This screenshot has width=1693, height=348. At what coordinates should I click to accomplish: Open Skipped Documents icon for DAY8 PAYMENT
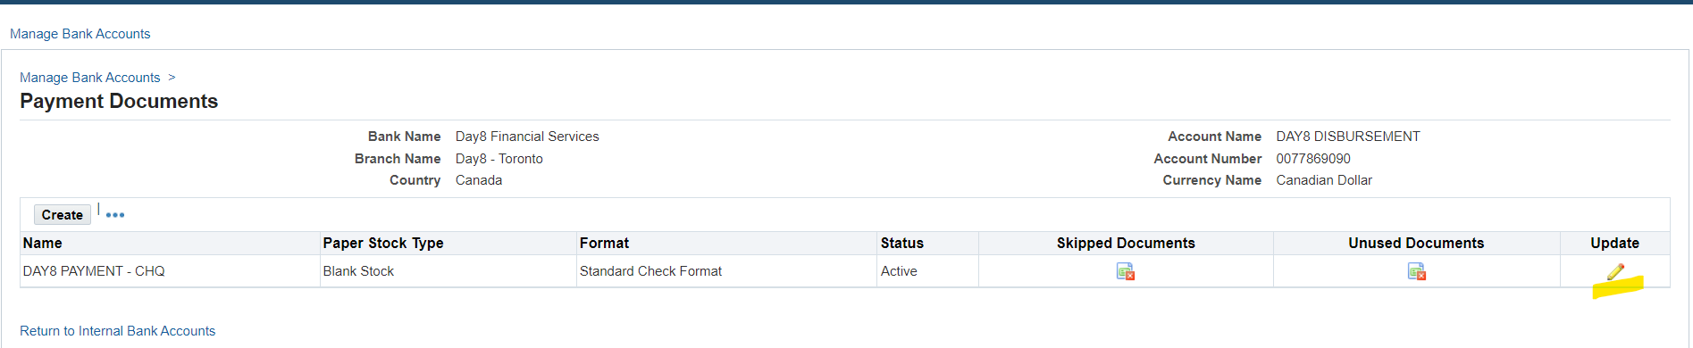(x=1126, y=271)
